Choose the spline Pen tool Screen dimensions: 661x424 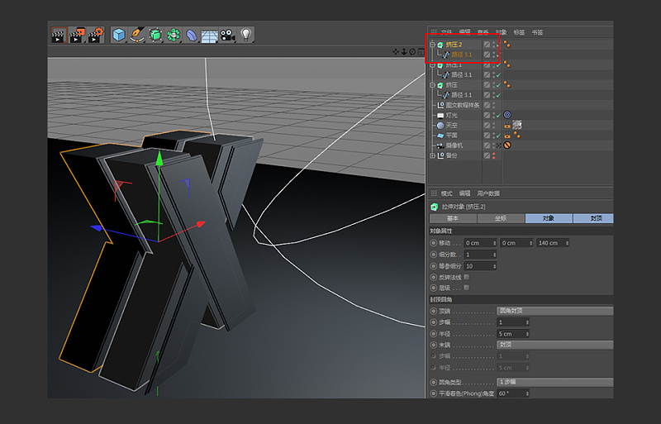click(137, 35)
